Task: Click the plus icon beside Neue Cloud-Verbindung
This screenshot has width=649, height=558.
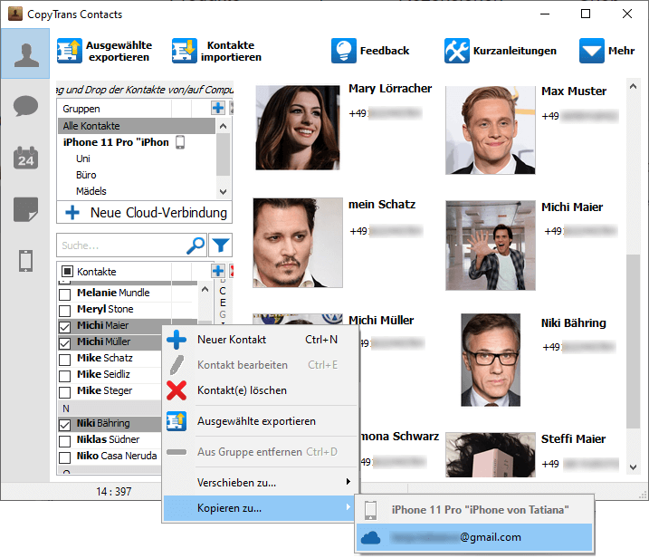Action: click(x=72, y=213)
